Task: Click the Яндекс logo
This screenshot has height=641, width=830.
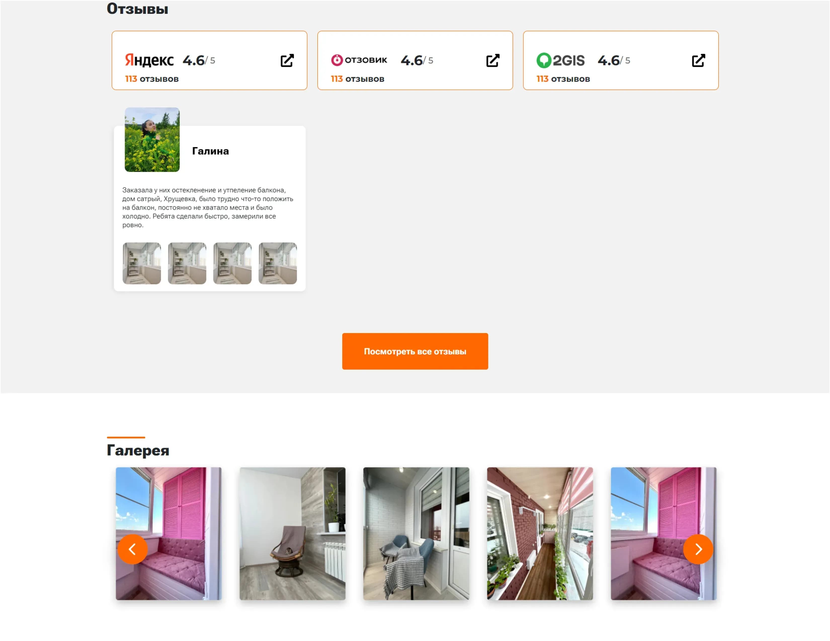Action: coord(149,60)
